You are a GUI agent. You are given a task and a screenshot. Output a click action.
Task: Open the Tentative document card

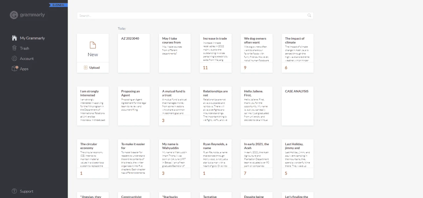[x=216, y=195]
